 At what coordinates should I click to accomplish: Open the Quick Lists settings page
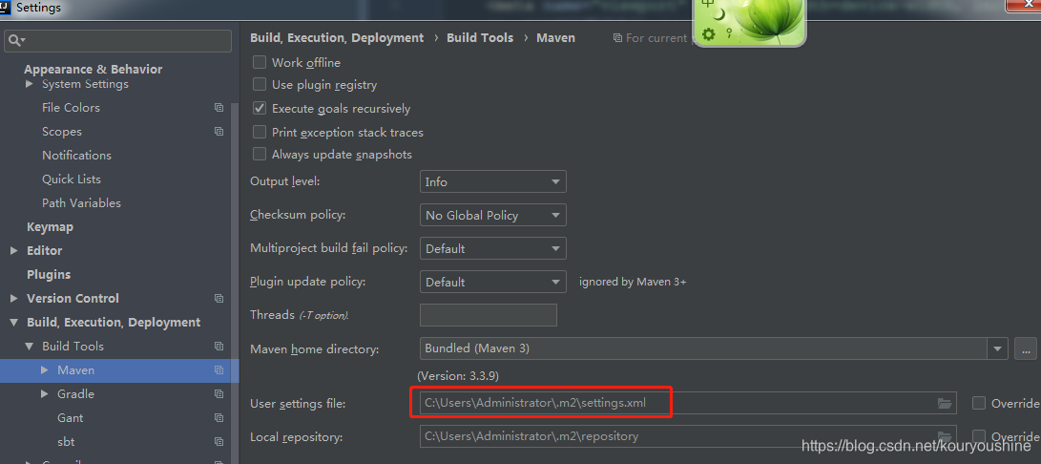[71, 179]
